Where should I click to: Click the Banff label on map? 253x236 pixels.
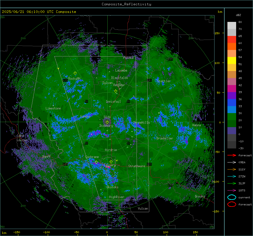(46, 156)
